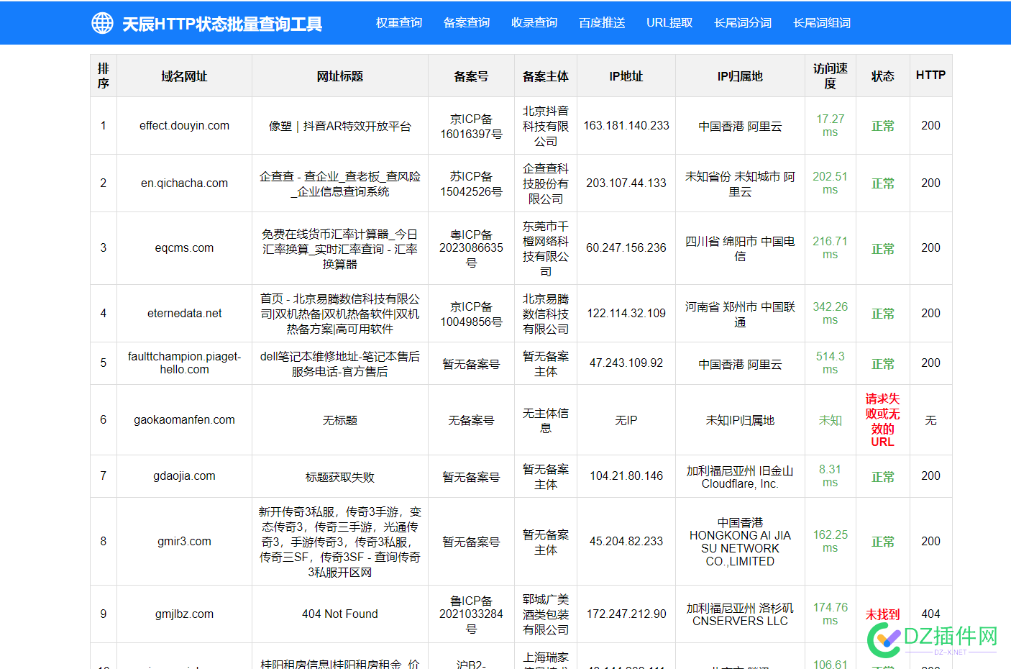The image size is (1011, 669).
Task: Select domain eqcms.com
Action: pyautogui.click(x=184, y=247)
